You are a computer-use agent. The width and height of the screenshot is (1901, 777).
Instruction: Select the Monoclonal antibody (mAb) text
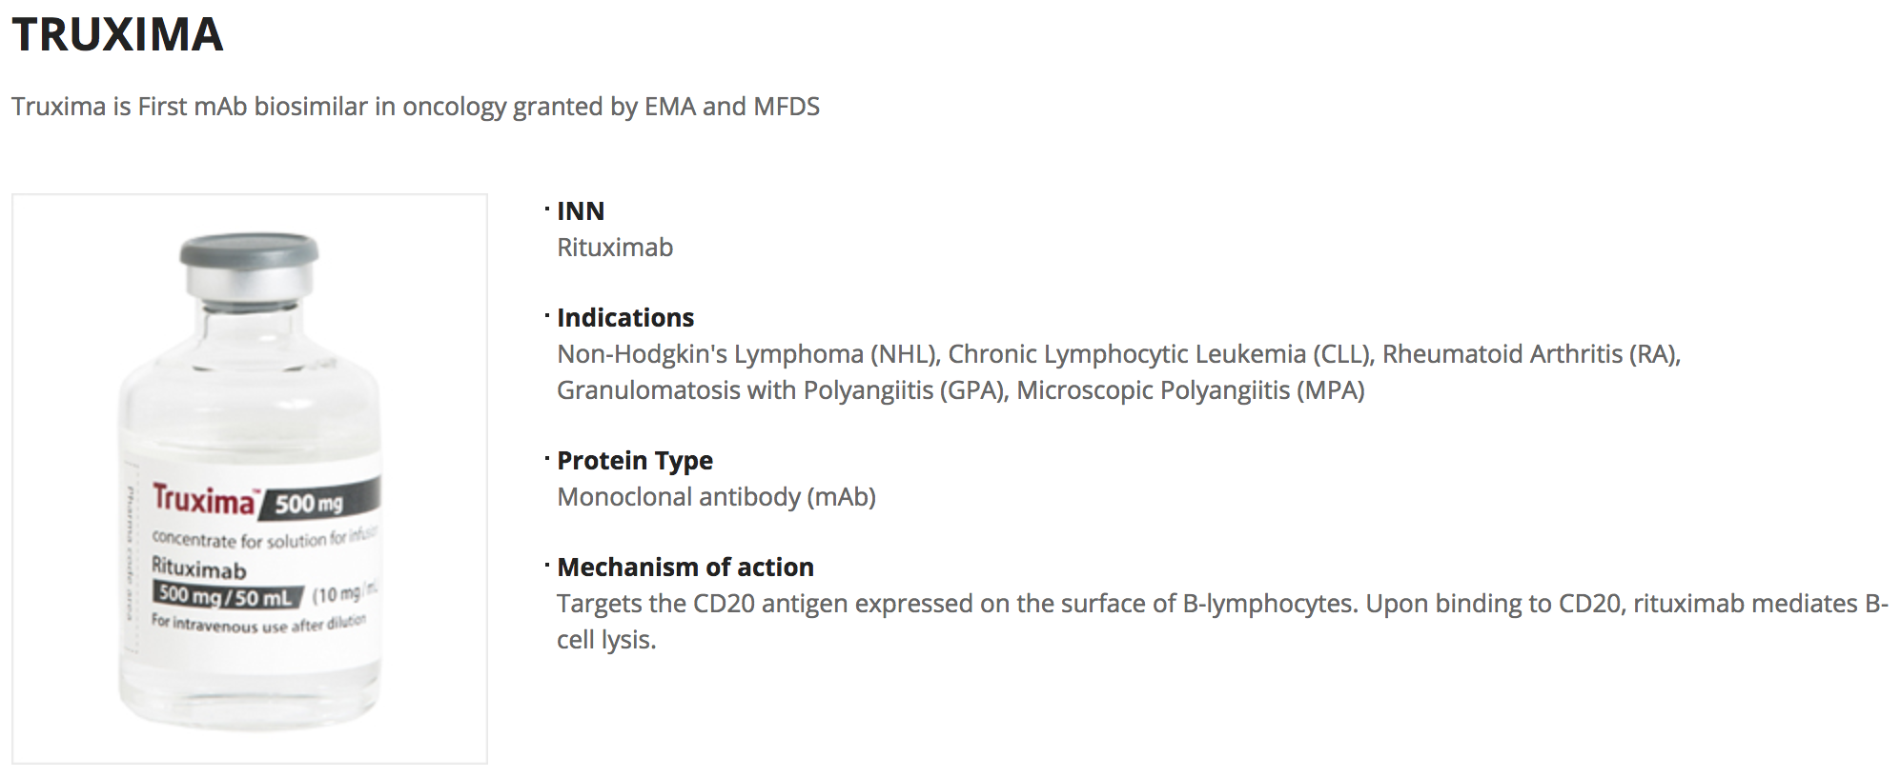(x=716, y=497)
